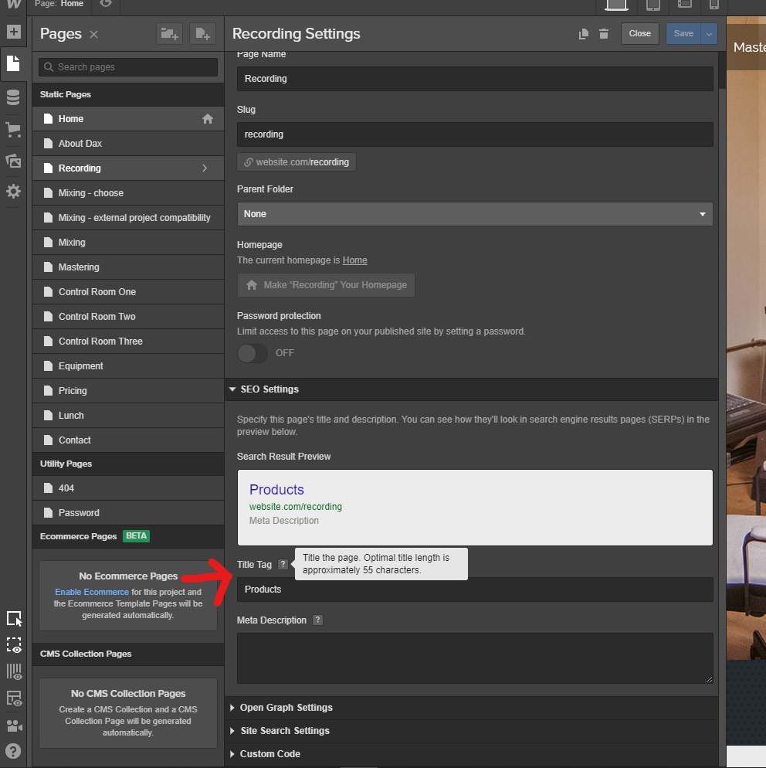Viewport: 766px width, 768px height.
Task: Click the create new folder icon in Pages
Action: click(169, 34)
